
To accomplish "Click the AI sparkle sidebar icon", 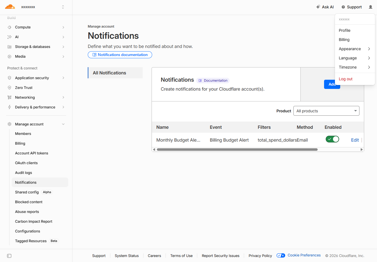I will [9, 37].
